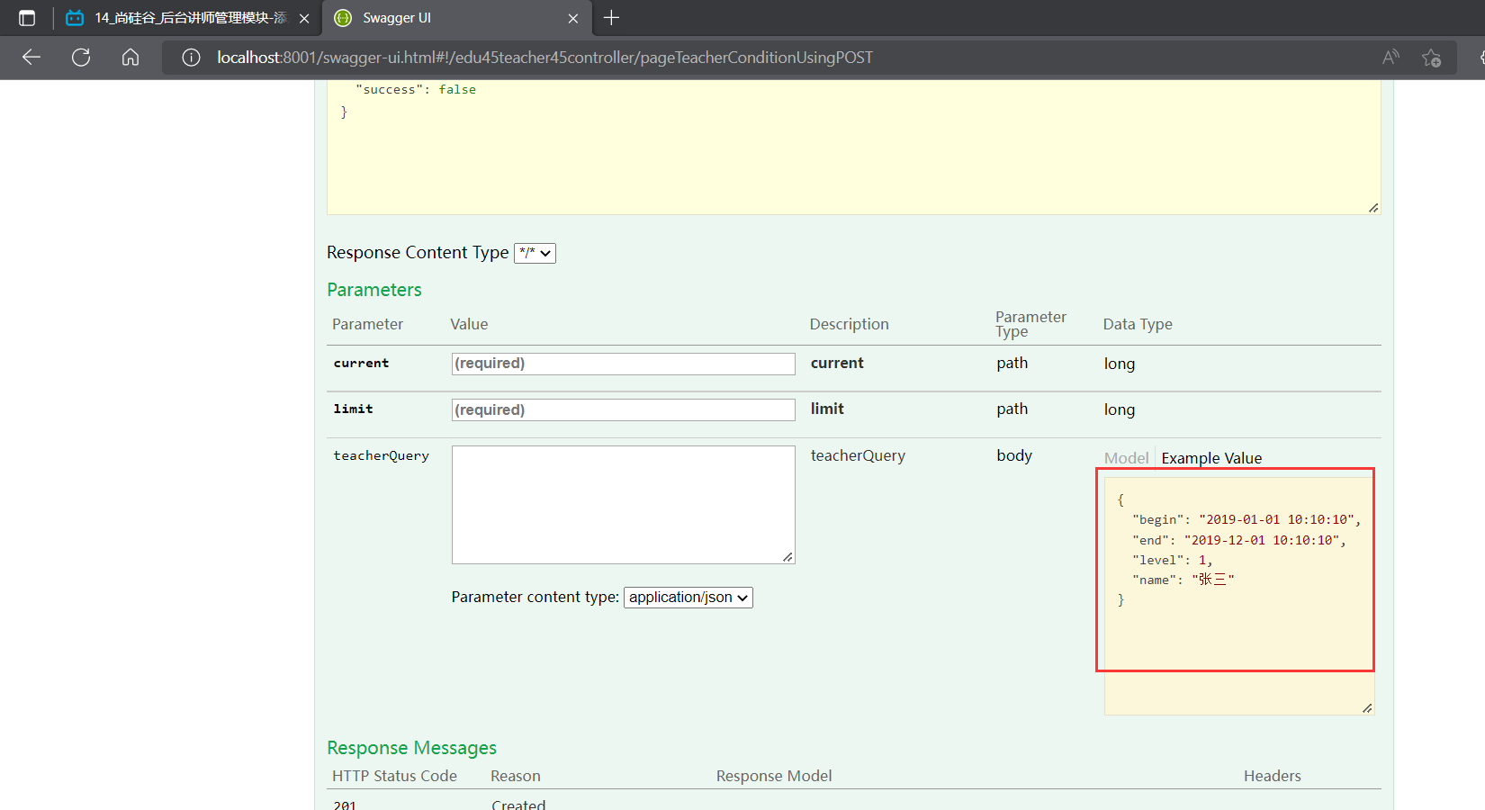Open Parameter content type application/json dropdown
The height and width of the screenshot is (810, 1485).
(688, 598)
